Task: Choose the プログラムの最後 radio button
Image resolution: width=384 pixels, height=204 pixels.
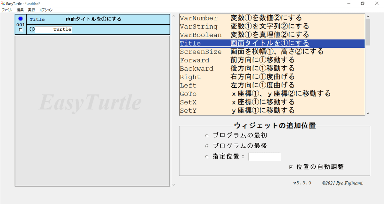Action: (x=207, y=146)
